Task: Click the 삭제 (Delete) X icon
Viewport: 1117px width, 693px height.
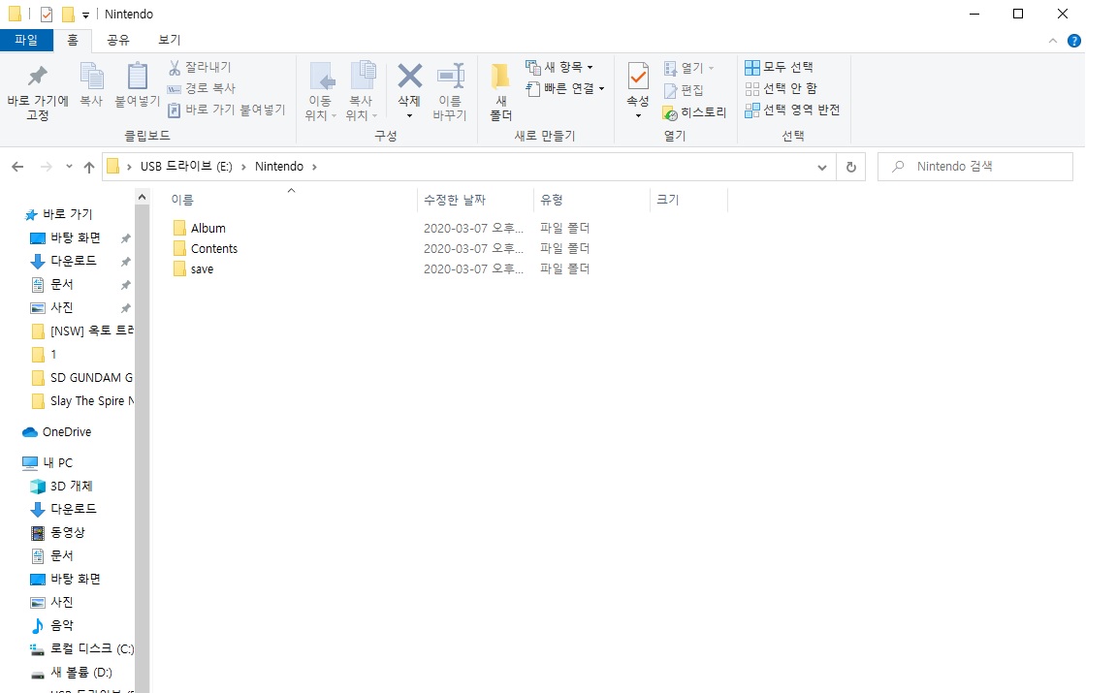Action: click(x=409, y=76)
